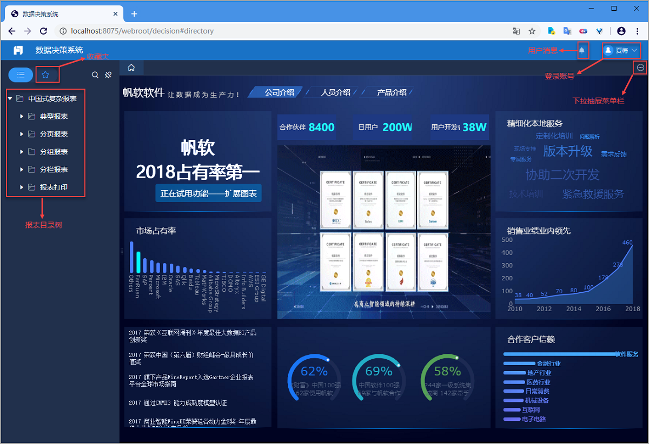
Task: Bookmark this page with the star
Action: [x=532, y=31]
